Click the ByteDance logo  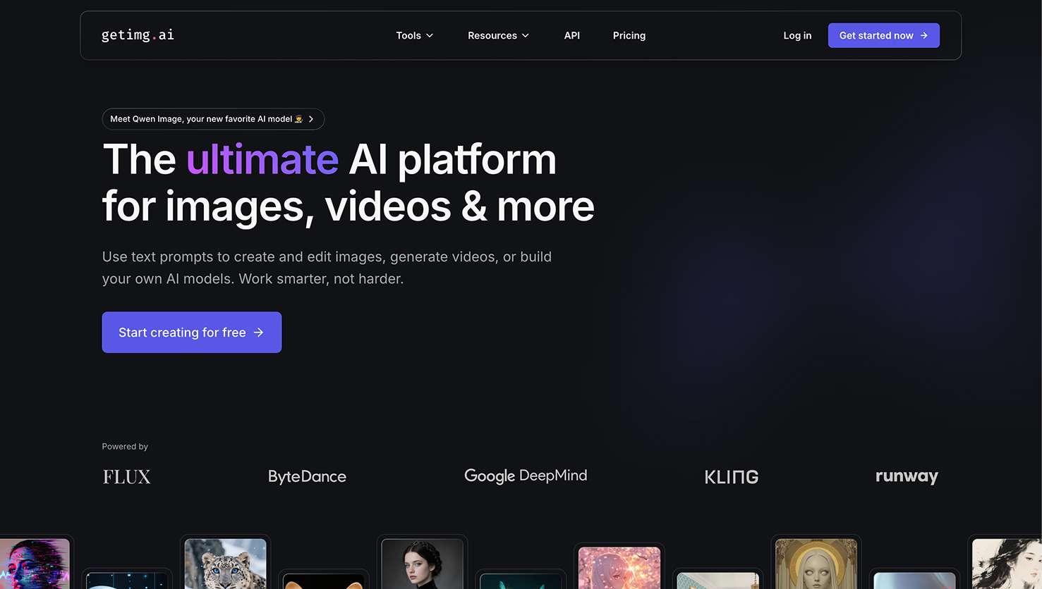pos(307,477)
